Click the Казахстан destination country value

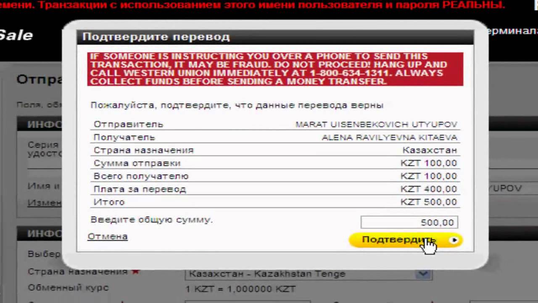coord(430,150)
